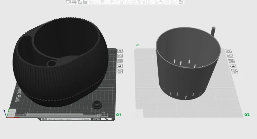Select the Cut tool in toolbar

pos(133,2)
